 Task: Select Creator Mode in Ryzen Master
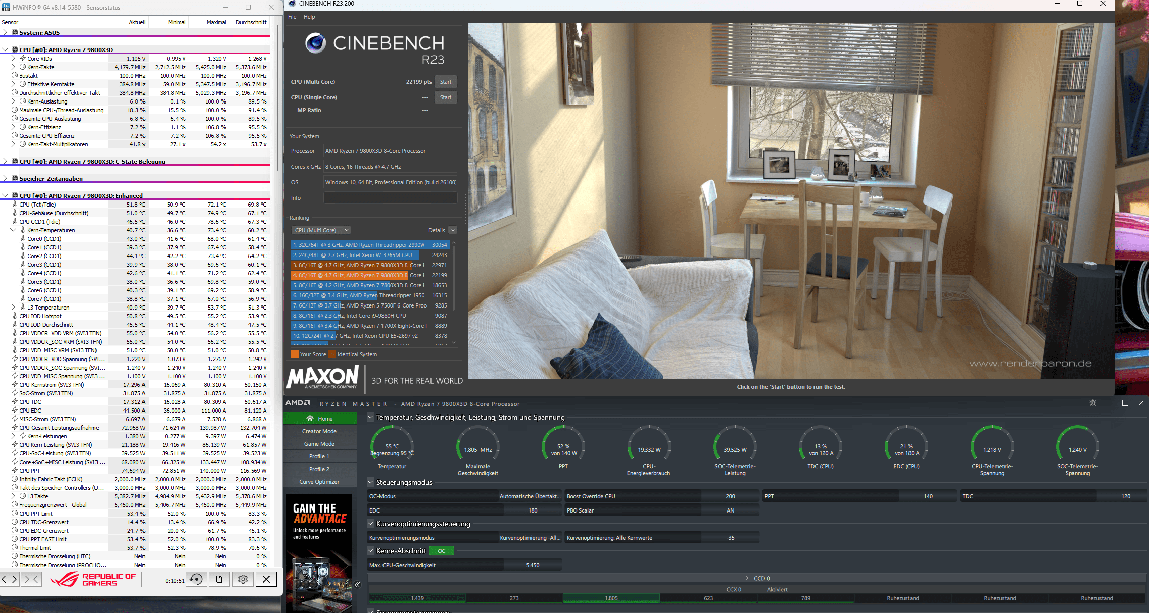point(320,431)
